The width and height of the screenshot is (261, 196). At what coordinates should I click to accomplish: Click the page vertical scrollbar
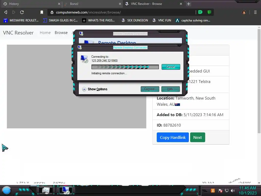click(259, 81)
